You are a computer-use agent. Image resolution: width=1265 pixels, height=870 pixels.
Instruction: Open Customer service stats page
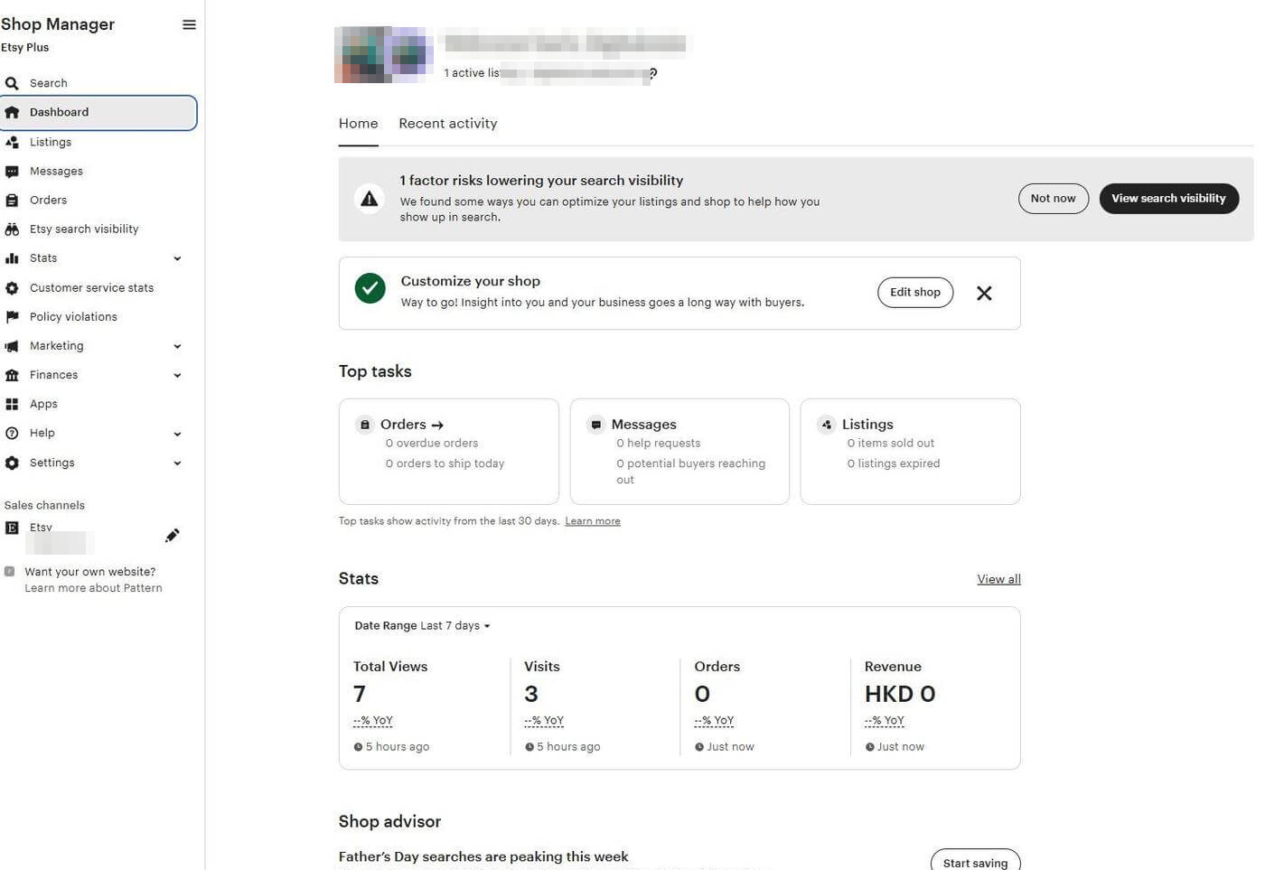click(x=91, y=288)
